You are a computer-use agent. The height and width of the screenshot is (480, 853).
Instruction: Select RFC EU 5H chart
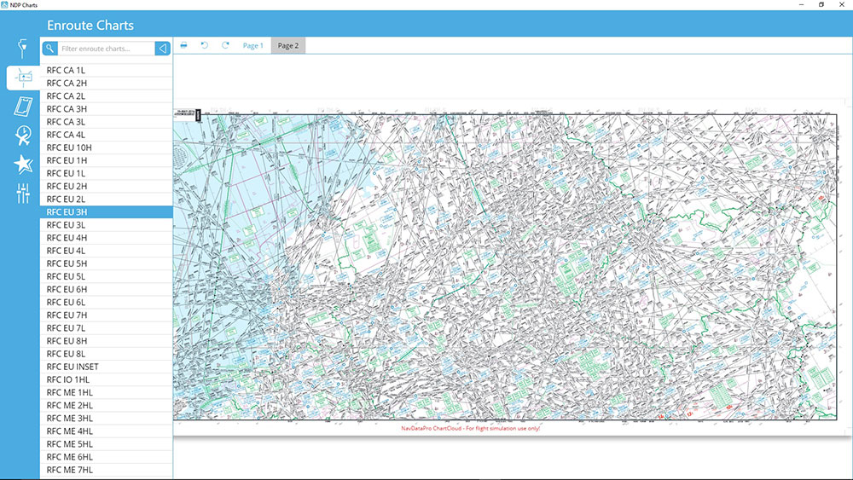point(107,263)
